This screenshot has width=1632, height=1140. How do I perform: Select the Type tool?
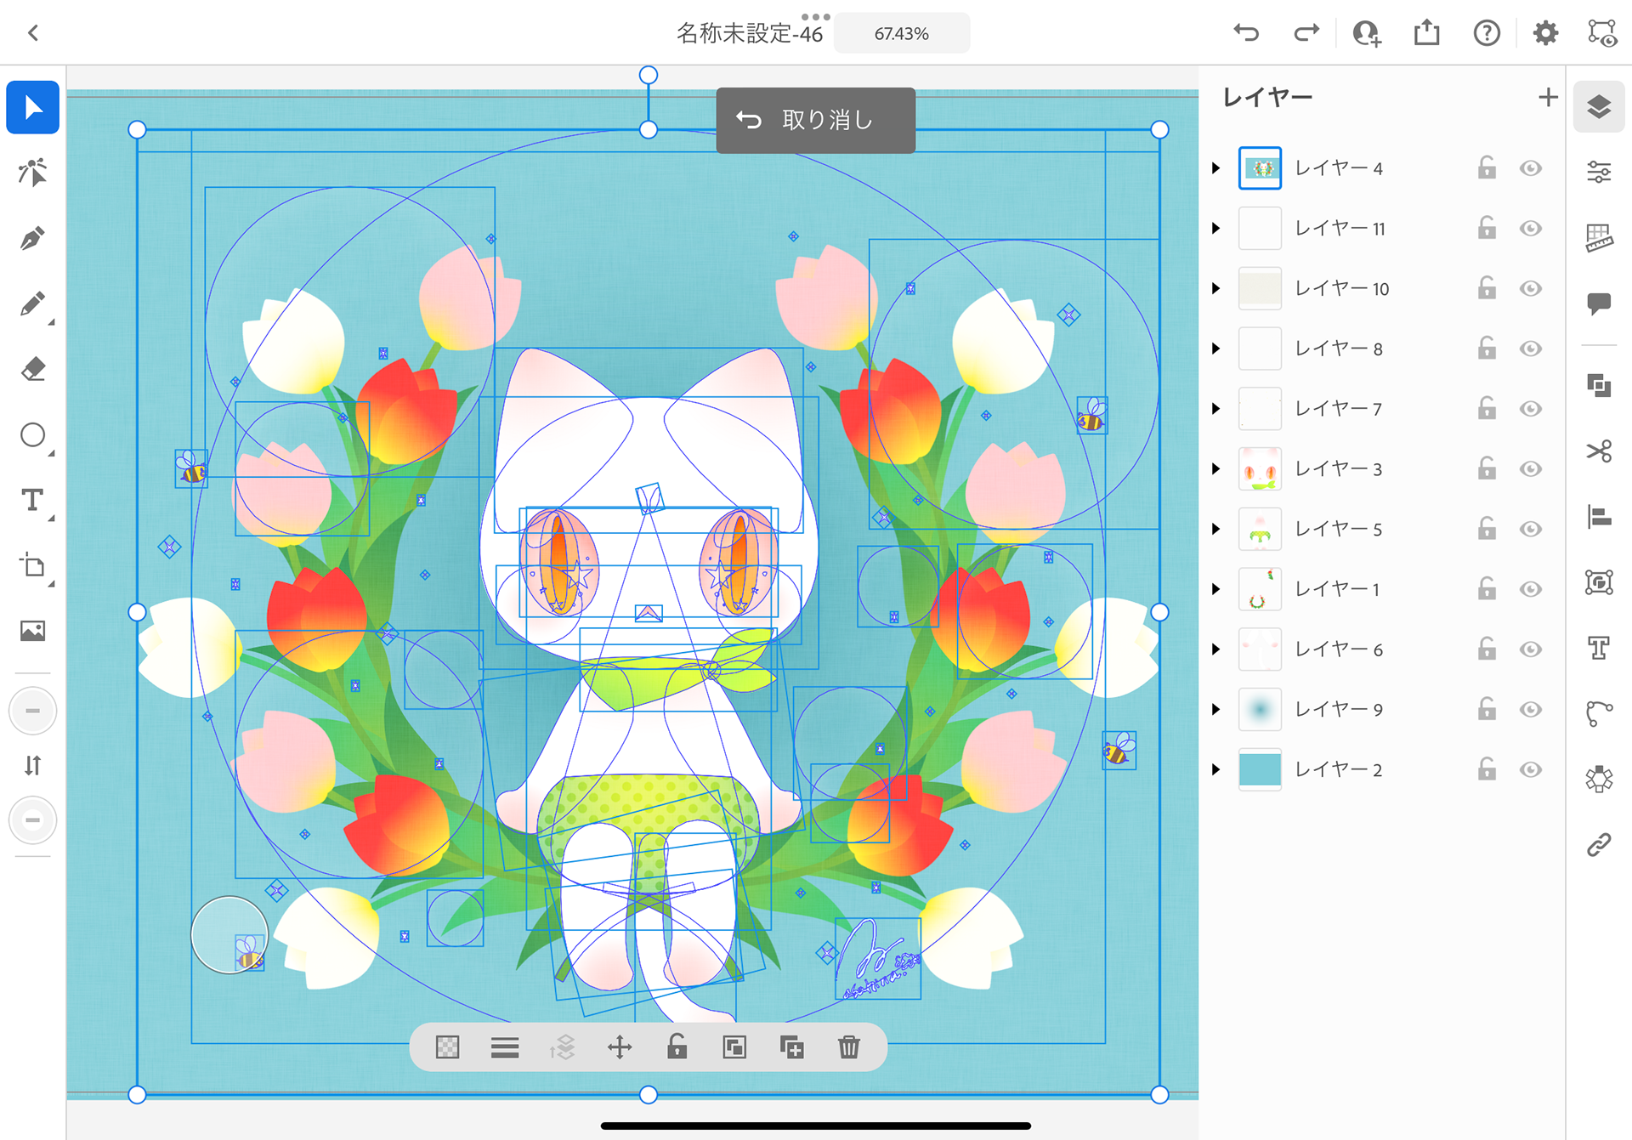coord(32,500)
